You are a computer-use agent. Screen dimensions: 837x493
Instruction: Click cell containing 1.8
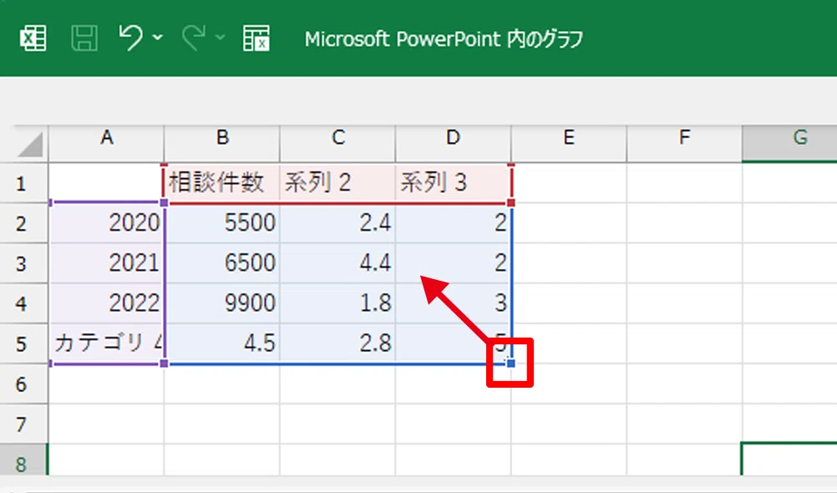tap(337, 303)
